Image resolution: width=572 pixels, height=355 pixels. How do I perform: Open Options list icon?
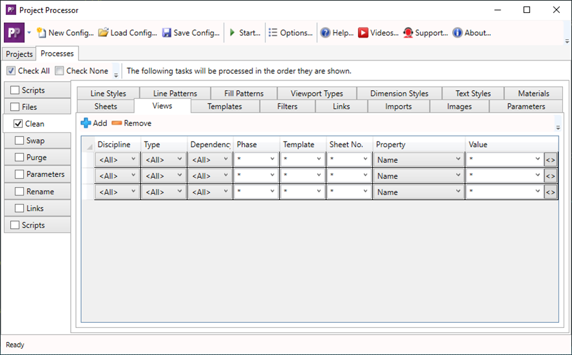coord(273,33)
